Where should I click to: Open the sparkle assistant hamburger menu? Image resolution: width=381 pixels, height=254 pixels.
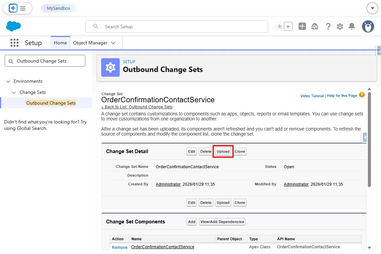pos(23,8)
